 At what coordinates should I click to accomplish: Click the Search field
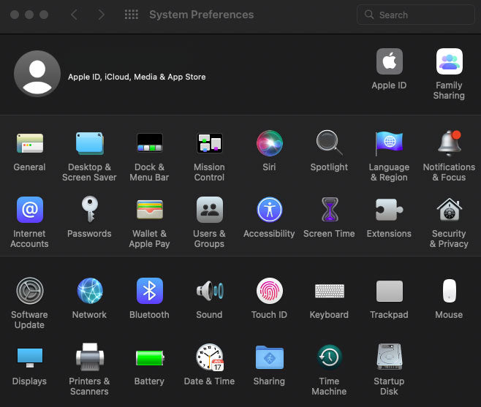click(416, 15)
